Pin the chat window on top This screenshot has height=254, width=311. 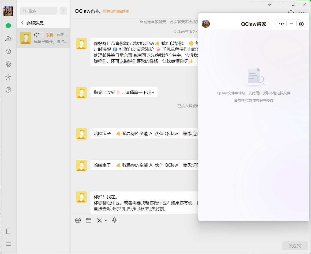(x=269, y=4)
